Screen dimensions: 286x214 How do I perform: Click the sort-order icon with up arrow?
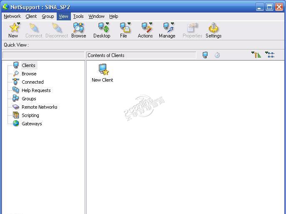[256, 55]
